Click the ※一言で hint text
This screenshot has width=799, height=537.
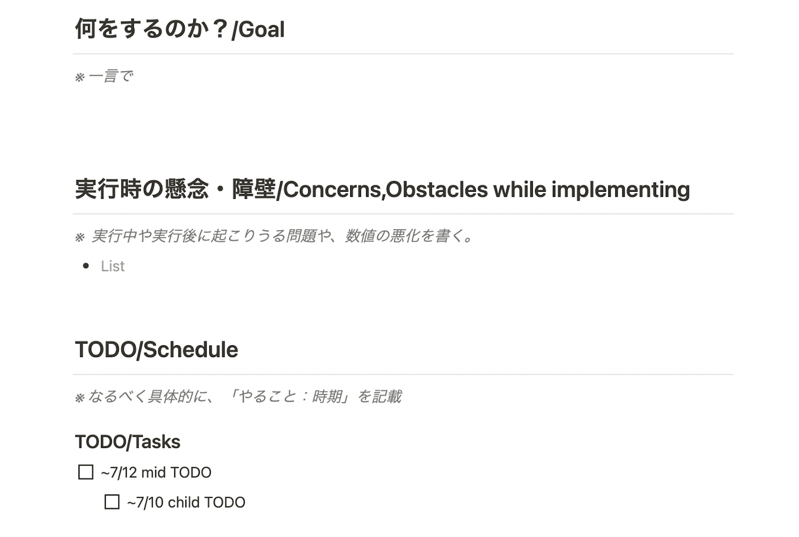[x=111, y=76]
